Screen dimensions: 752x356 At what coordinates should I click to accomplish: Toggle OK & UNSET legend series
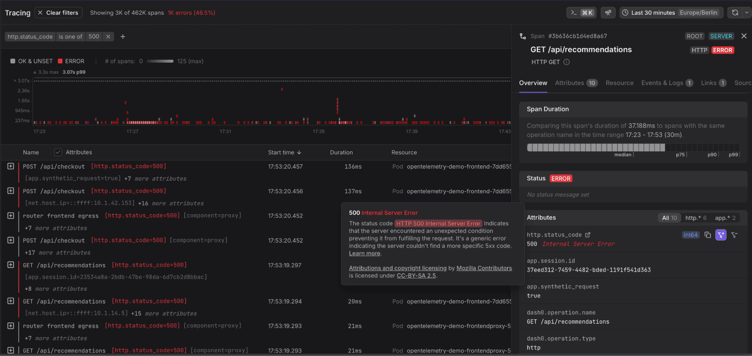tap(32, 61)
